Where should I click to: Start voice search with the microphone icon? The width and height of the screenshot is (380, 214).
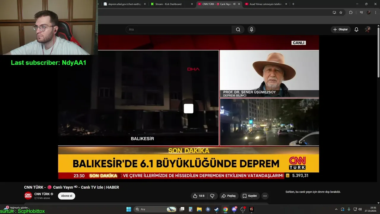[x=251, y=29]
